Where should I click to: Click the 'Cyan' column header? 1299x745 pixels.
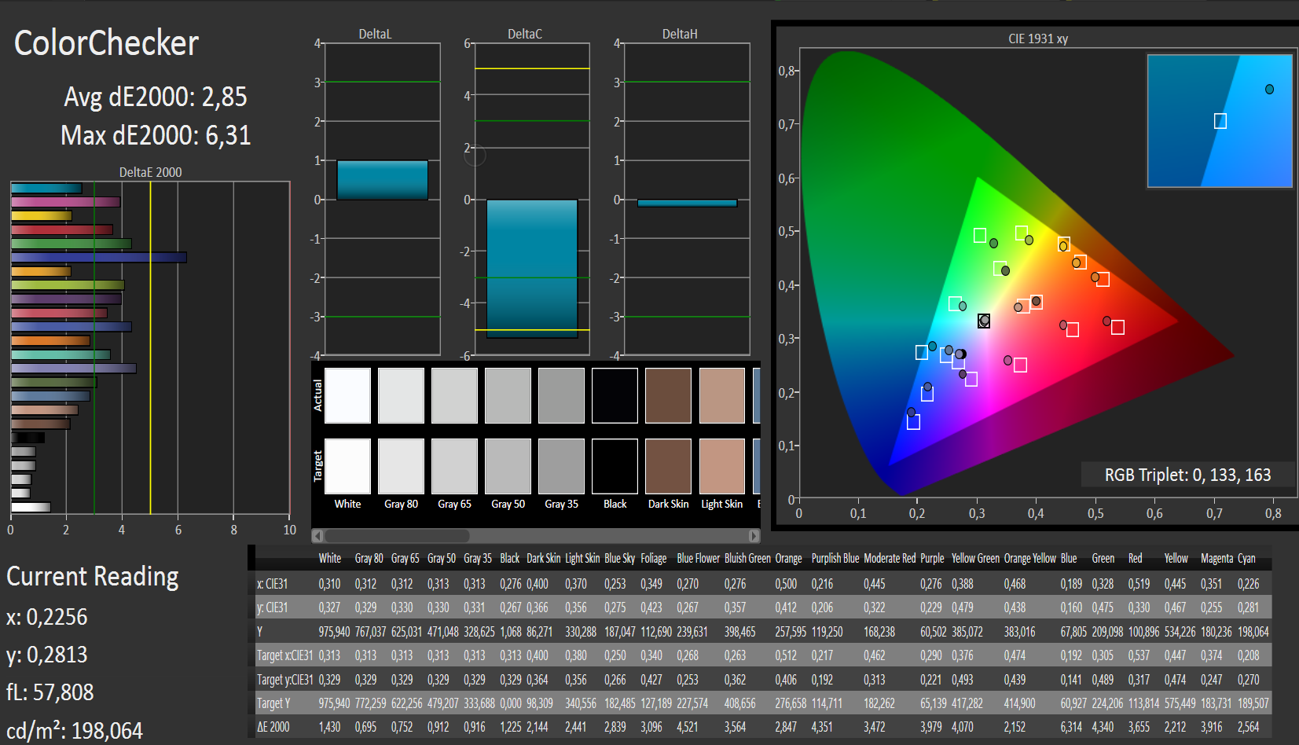[x=1246, y=559]
